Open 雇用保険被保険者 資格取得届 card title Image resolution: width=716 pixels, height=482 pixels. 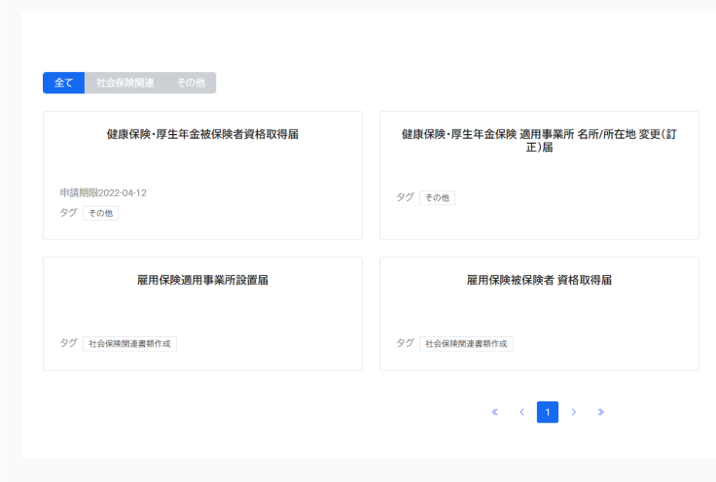pyautogui.click(x=539, y=280)
